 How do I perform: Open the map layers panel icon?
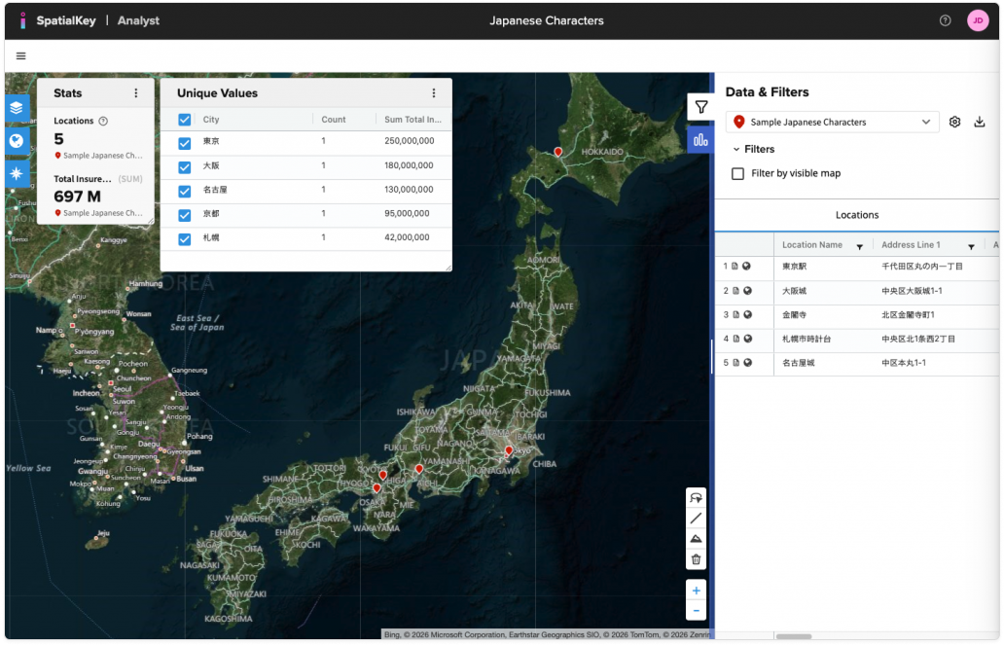(18, 108)
